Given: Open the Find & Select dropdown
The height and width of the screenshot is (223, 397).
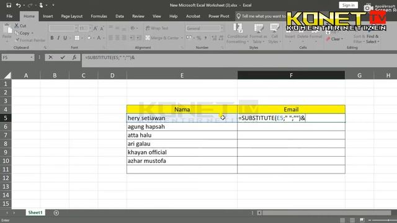Looking at the screenshot, I should click(x=373, y=39).
